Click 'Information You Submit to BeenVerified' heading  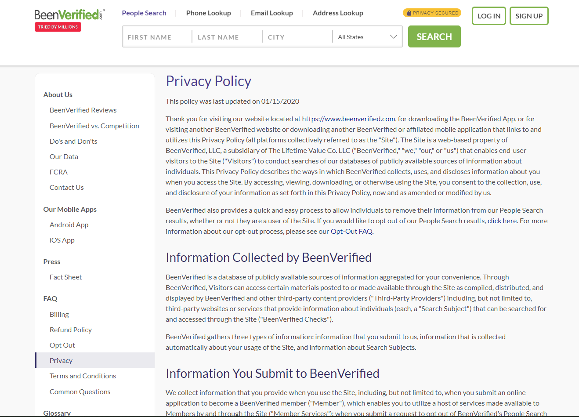coord(272,373)
